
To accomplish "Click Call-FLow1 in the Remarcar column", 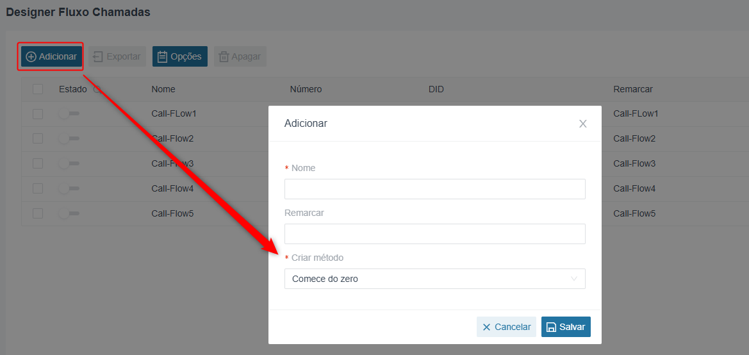I will tap(636, 113).
